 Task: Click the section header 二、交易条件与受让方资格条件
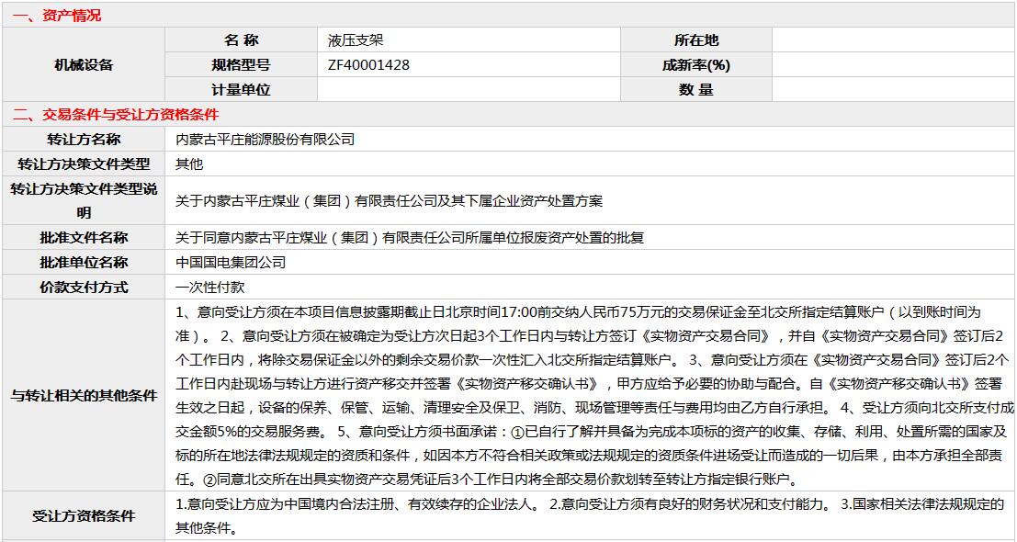pos(116,115)
